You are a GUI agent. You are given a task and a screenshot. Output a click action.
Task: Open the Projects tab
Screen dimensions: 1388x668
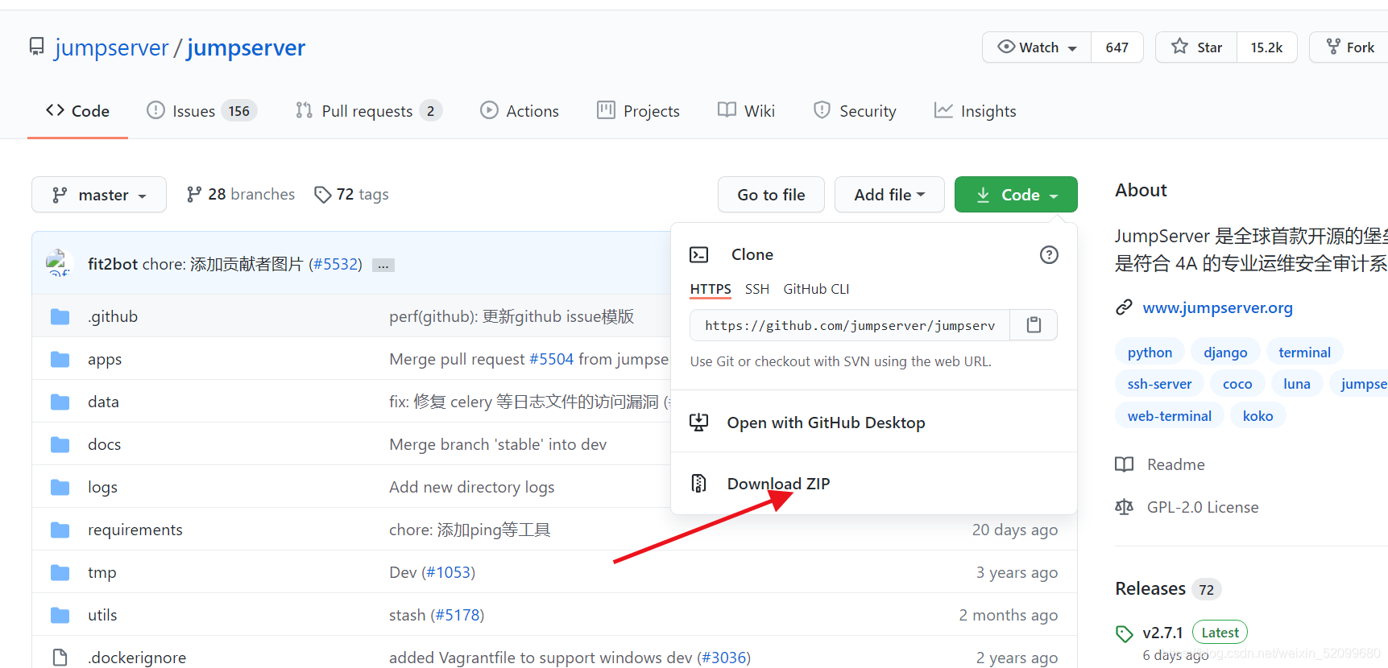[638, 111]
